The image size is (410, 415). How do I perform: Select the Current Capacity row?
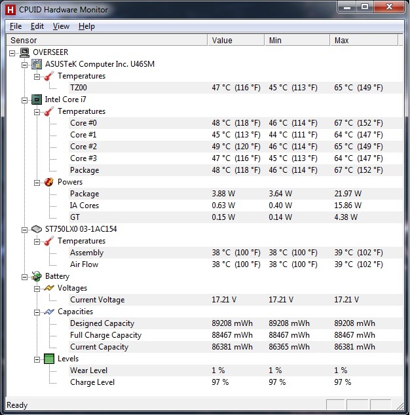pyautogui.click(x=236, y=347)
